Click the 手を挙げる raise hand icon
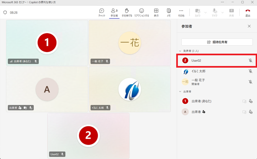 [x=127, y=11]
